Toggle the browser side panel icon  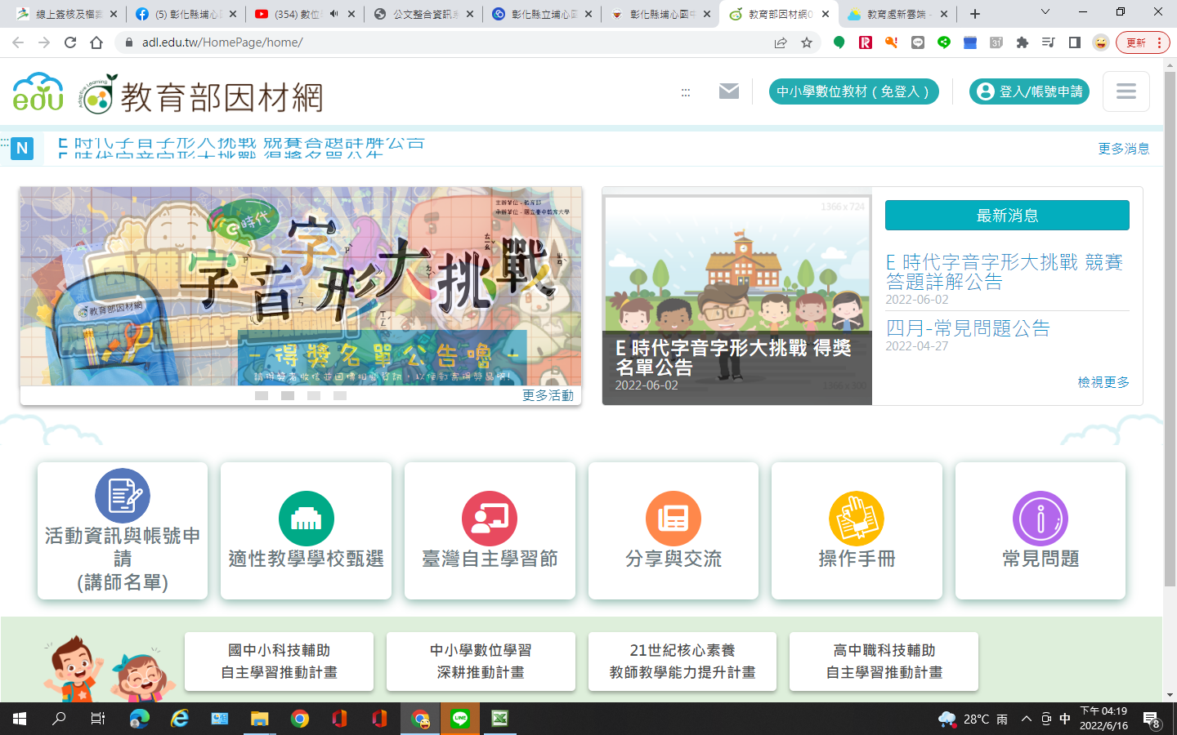click(1075, 42)
